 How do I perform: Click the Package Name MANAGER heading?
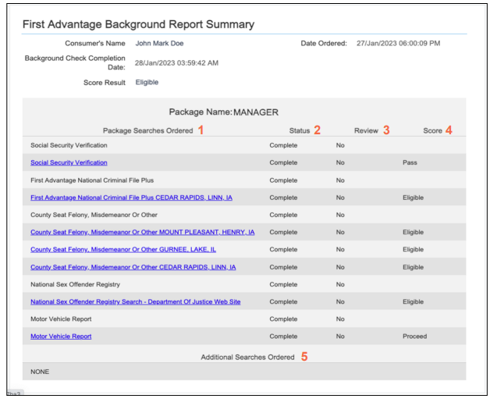223,112
